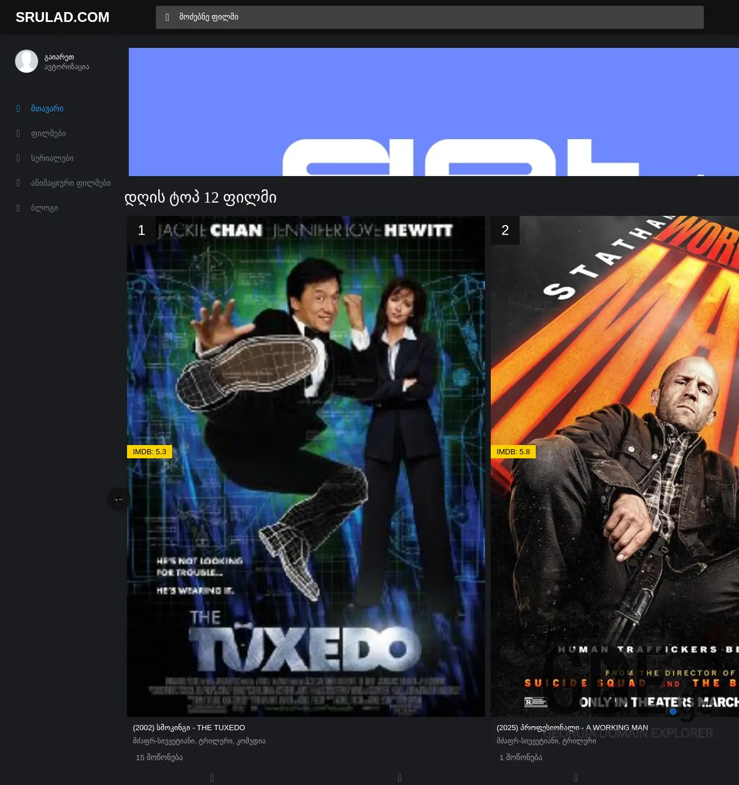This screenshot has height=785, width=739.
Task: Click the likes icon beside 1 მოწონება
Action: tap(495, 757)
